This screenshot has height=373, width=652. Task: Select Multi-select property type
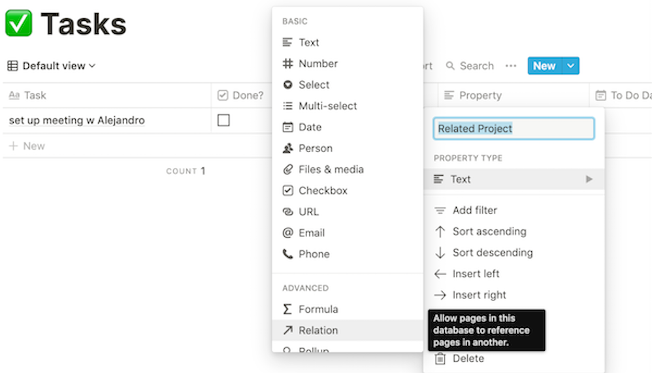click(x=327, y=106)
